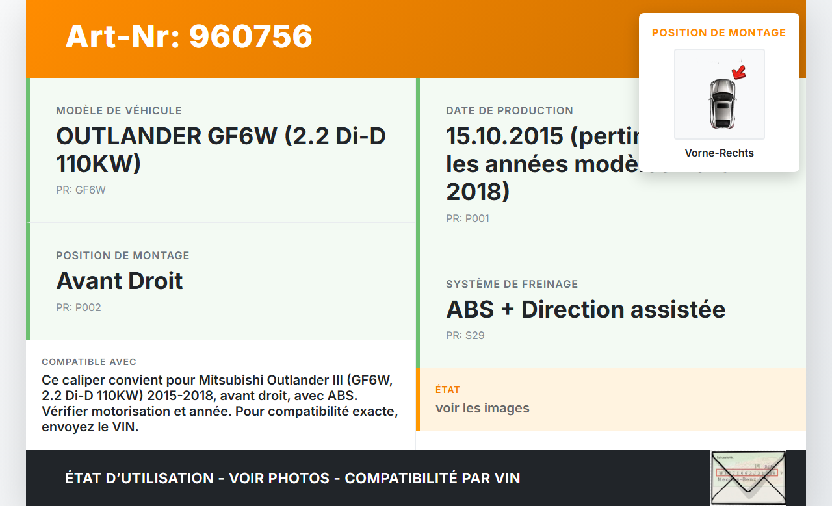
Task: Click the ÉTAT D'UTILISATION footer label
Action: [x=138, y=478]
